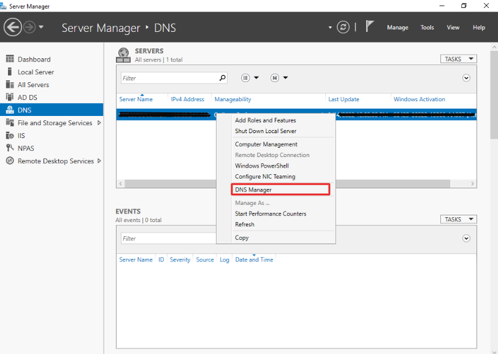Click the Events filter text box

pos(169,238)
